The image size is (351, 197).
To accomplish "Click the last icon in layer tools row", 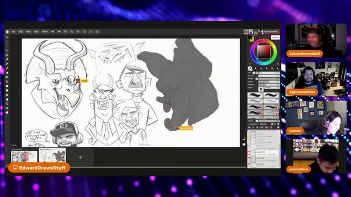I will pos(279,128).
